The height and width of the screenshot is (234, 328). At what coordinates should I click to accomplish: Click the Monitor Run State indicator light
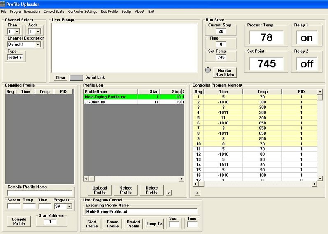click(x=208, y=70)
